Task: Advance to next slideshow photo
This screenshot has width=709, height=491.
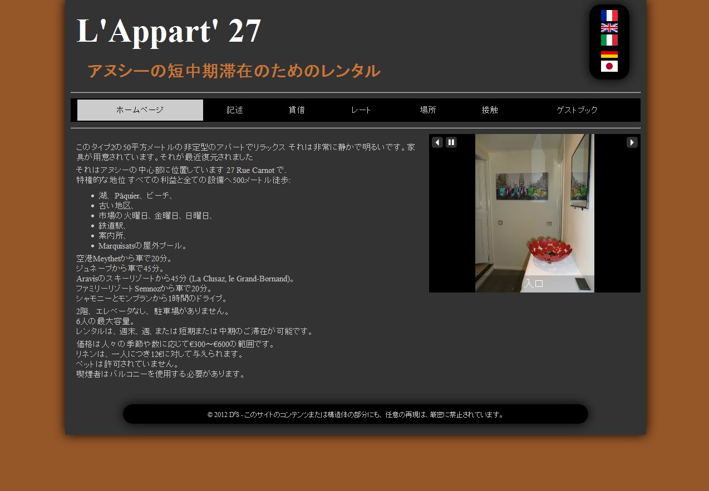Action: pyautogui.click(x=632, y=142)
